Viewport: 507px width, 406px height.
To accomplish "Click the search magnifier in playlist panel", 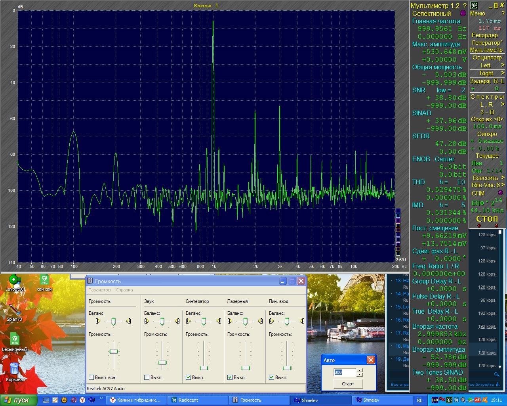I will [x=497, y=374].
